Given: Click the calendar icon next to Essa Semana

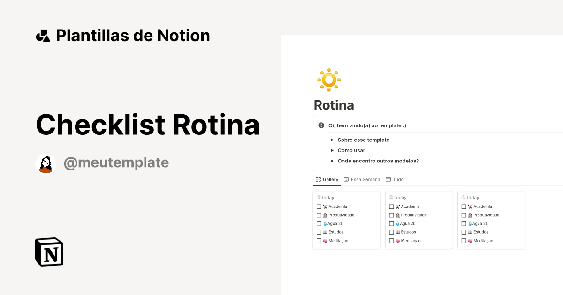Looking at the screenshot, I should pyautogui.click(x=346, y=179).
